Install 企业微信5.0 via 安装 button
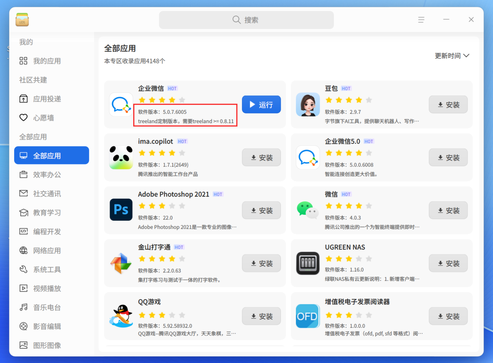Viewport: 493px width, 363px height. [x=448, y=157]
